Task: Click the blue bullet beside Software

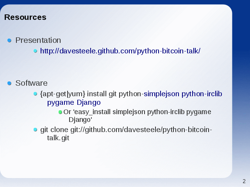Action: tap(9, 83)
